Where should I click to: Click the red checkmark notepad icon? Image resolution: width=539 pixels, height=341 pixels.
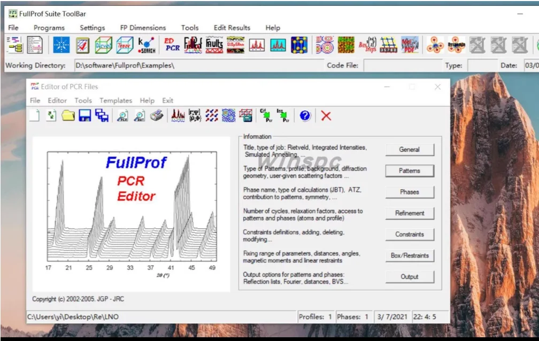click(x=82, y=45)
